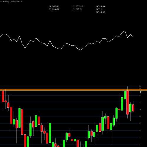Click the low value 'L: 257.55'
This screenshot has width=147, height=147.
77,9
